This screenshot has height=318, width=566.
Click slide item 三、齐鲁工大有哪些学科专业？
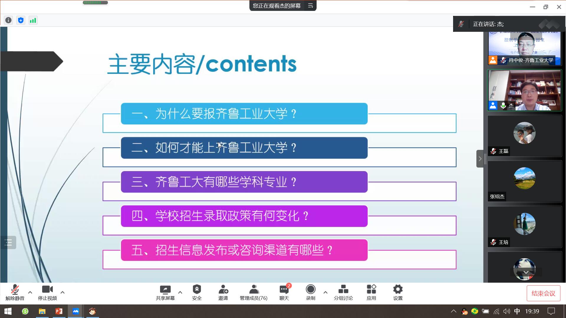point(244,182)
